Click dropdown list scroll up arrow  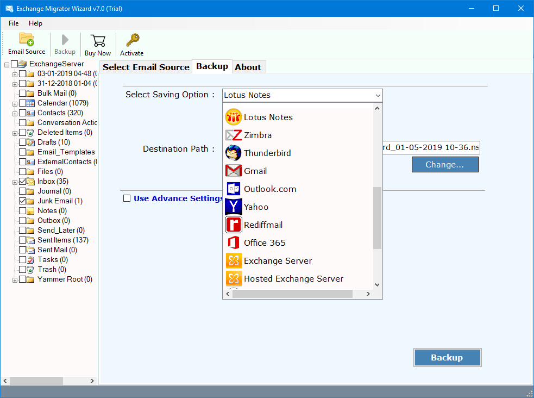click(377, 108)
